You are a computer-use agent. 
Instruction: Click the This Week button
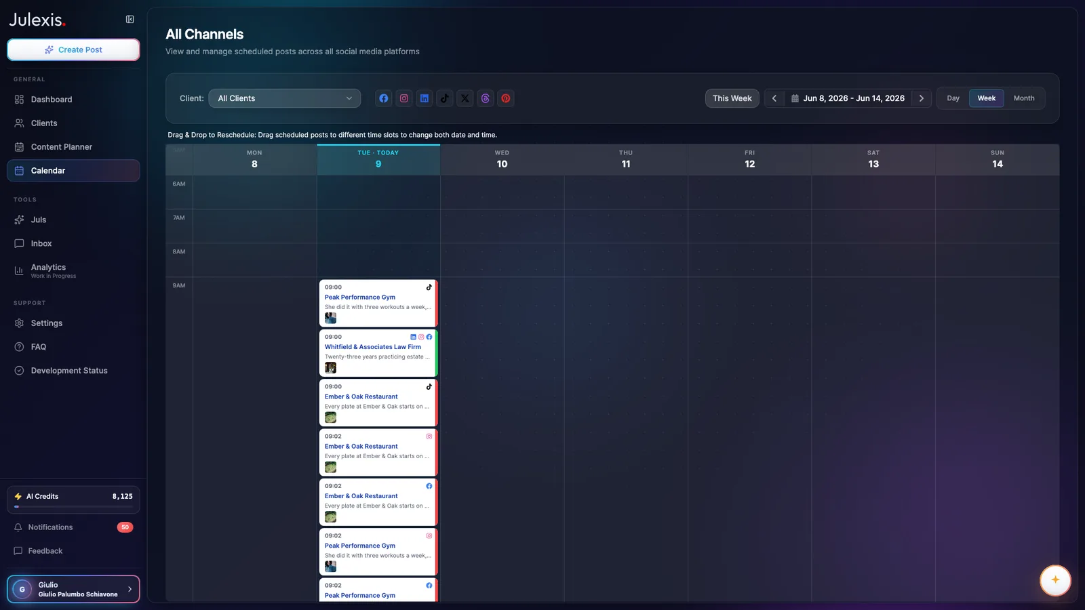pyautogui.click(x=732, y=98)
